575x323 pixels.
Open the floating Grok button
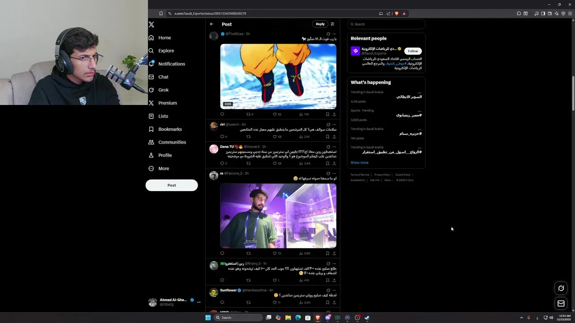pos(561,288)
